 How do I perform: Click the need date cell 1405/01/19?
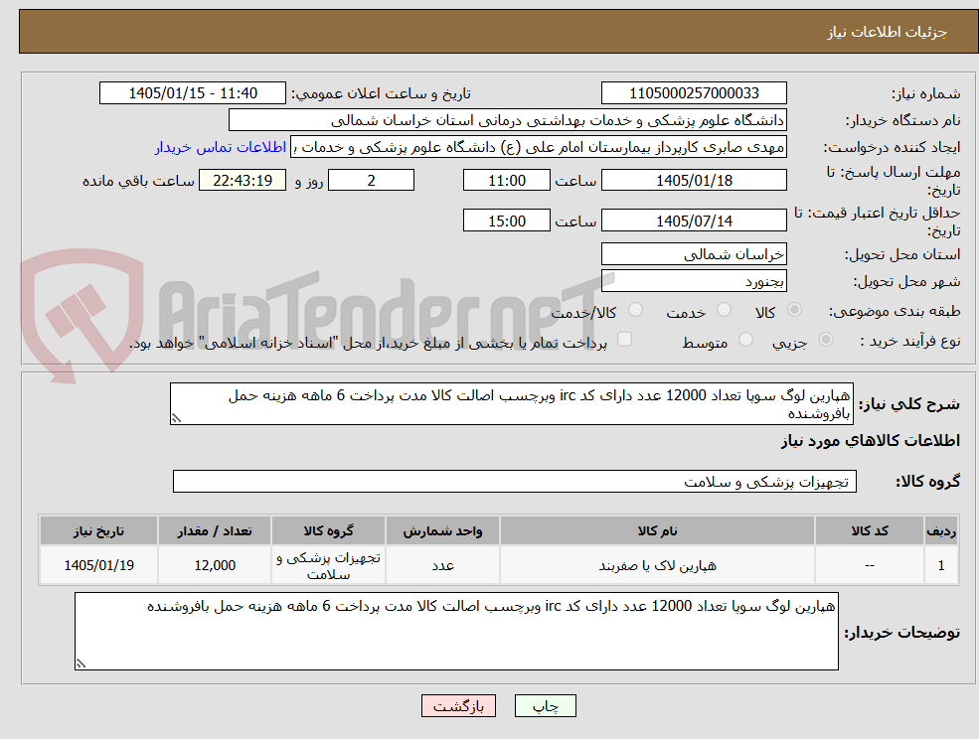click(x=98, y=565)
